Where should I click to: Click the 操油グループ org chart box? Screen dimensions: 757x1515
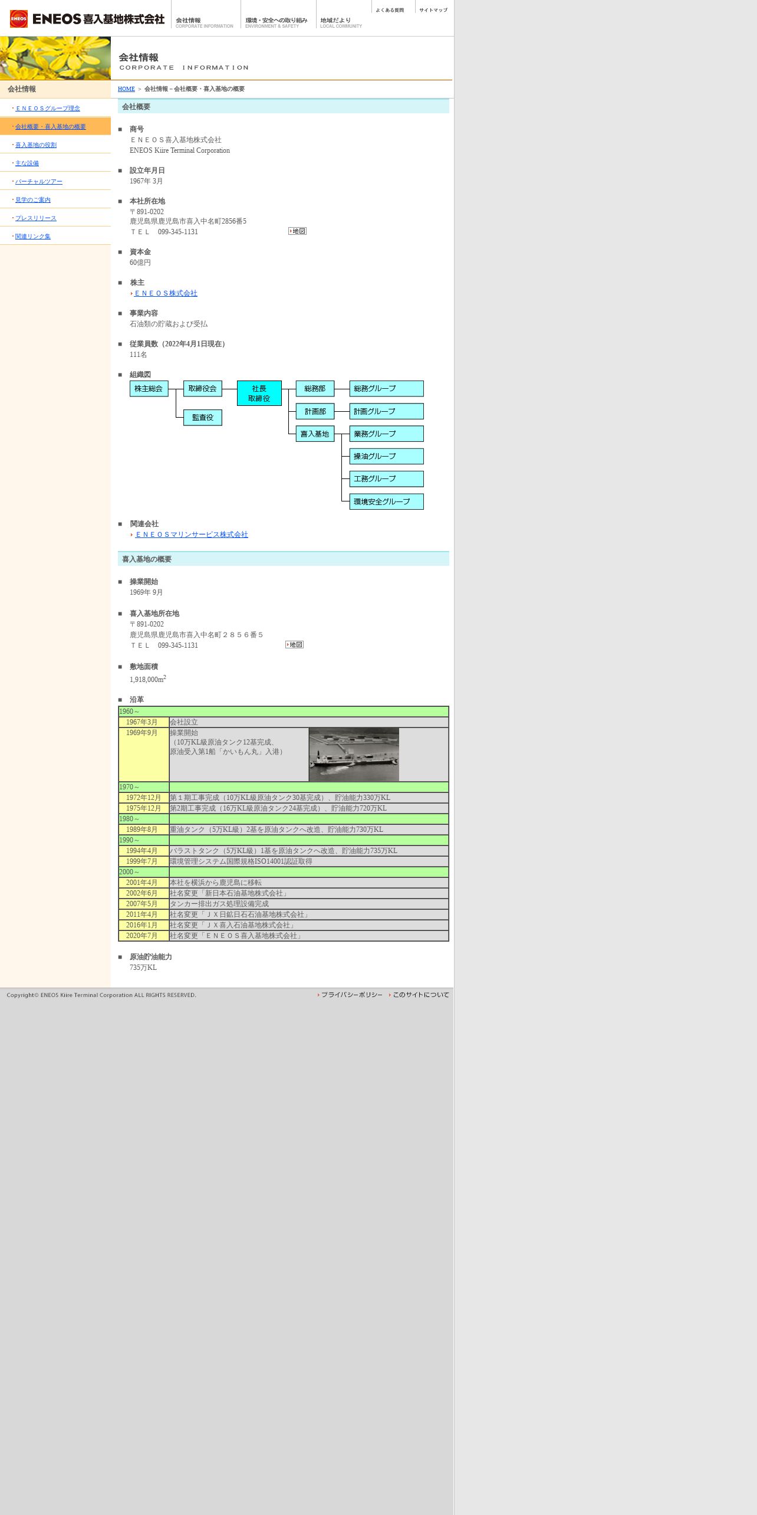pos(387,457)
